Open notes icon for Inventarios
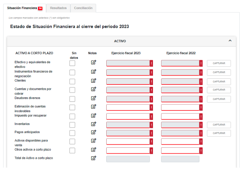242x177 pixels. pyautogui.click(x=93, y=124)
